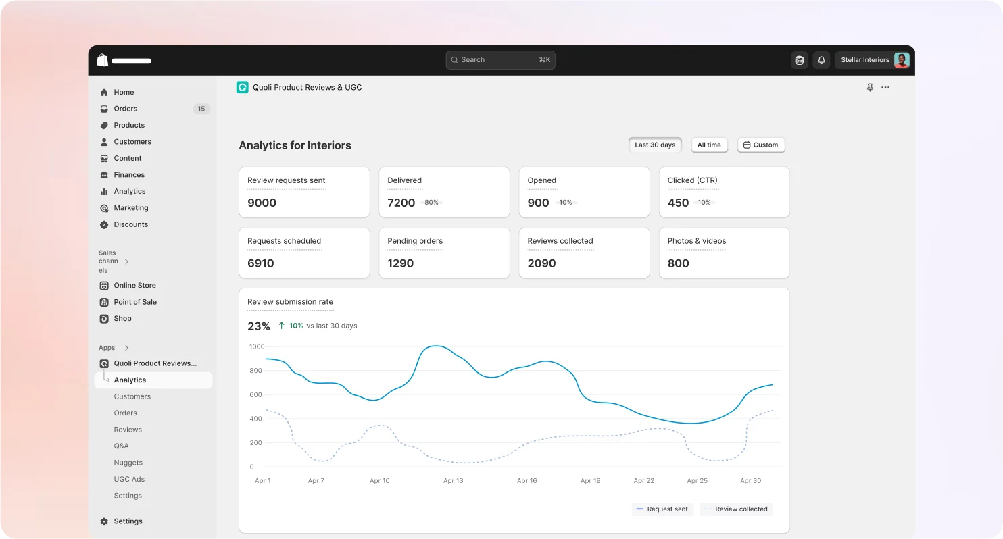Image resolution: width=1003 pixels, height=539 pixels.
Task: Click the Quoli app logo icon in header
Action: click(x=242, y=87)
